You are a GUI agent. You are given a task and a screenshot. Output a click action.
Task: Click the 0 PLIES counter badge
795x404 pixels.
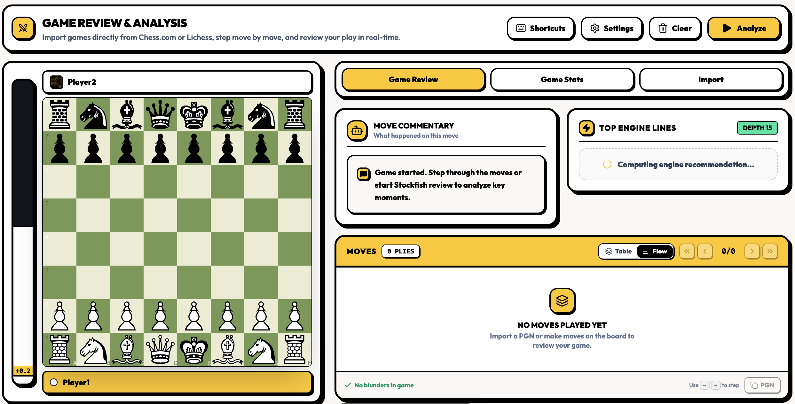pos(401,251)
